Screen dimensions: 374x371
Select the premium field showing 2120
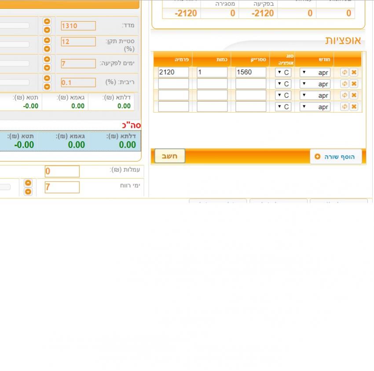click(x=173, y=72)
